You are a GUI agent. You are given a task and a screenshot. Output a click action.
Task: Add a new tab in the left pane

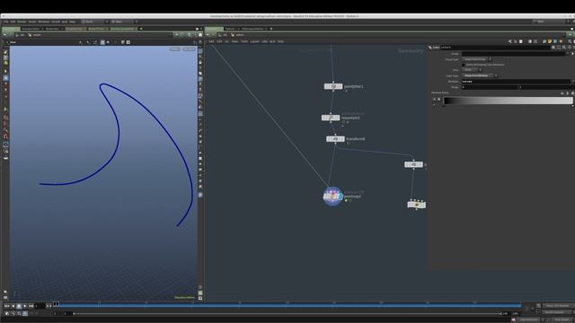pos(141,29)
